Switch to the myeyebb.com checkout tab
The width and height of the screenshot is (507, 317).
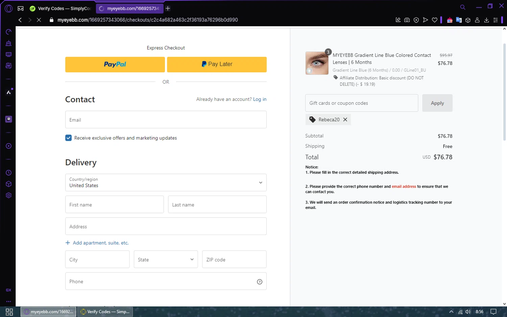click(129, 8)
